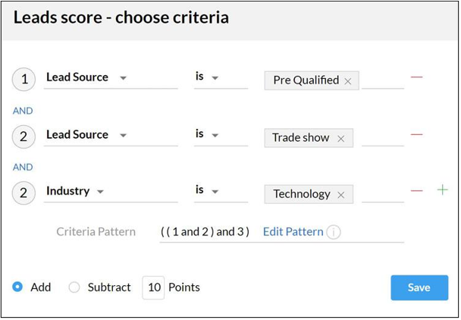Toggle the second AND operator
Image resolution: width=461 pixels, height=320 pixels.
(x=23, y=167)
